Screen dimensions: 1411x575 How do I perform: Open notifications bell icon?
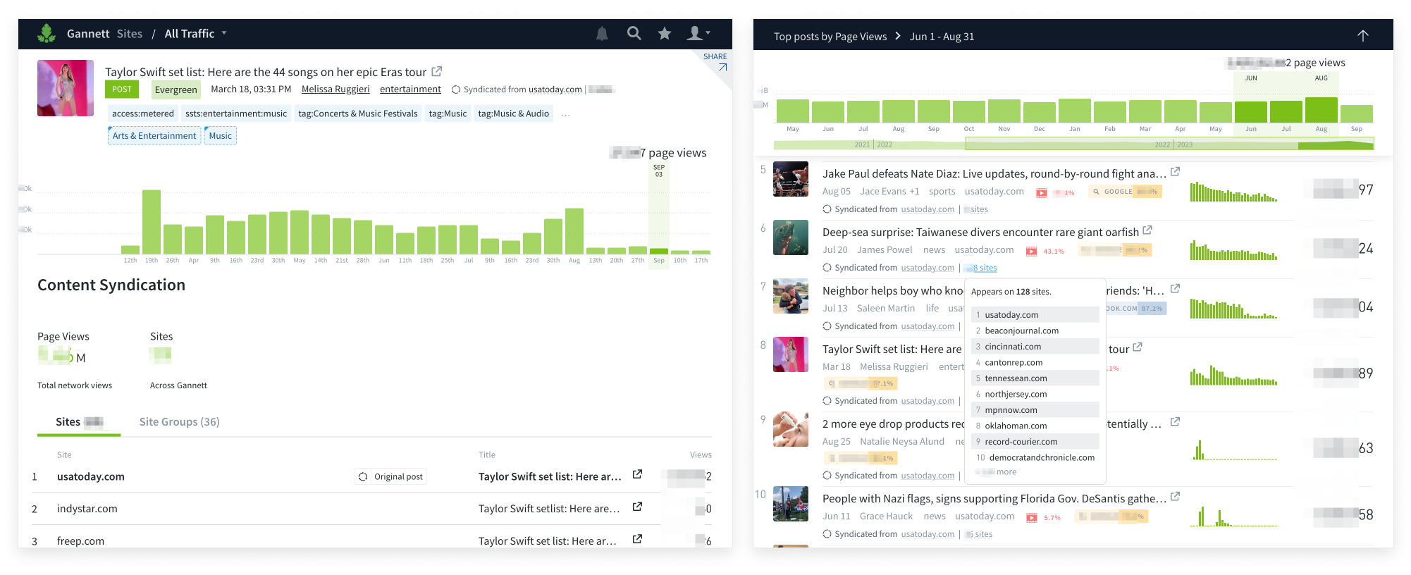tap(602, 33)
